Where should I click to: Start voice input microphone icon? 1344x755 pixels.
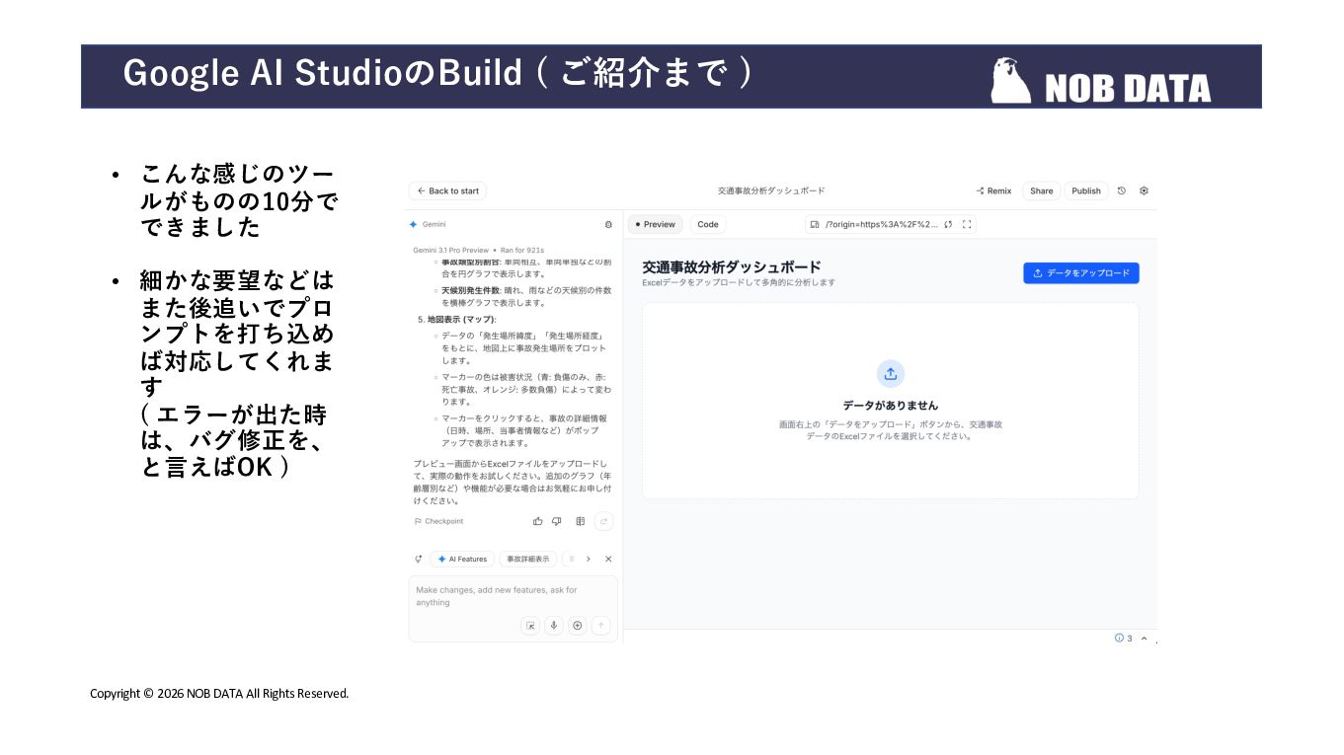coord(554,625)
